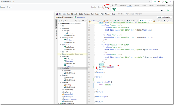The height and width of the screenshot is (105, 174).
Task: Expand the node_modules folder
Action: 61,54
